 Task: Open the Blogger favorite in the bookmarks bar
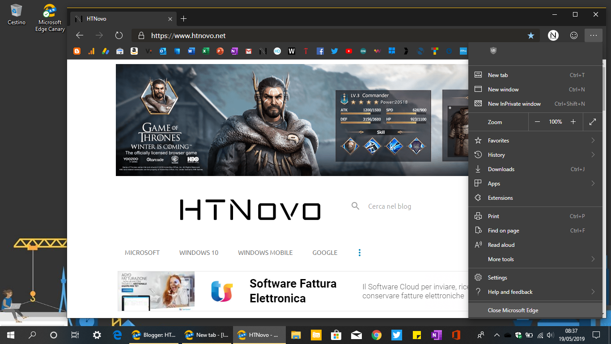[77, 52]
